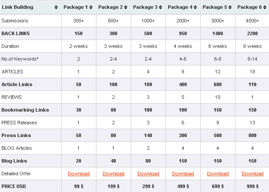Viewport: 269px width, 192px height.
Task: Open the Package 3 Download link
Action: [148, 174]
